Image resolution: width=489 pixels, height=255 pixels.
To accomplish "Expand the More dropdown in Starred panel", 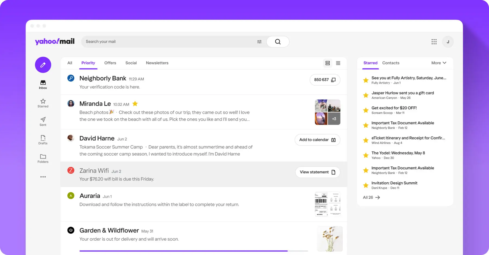I will [438, 63].
